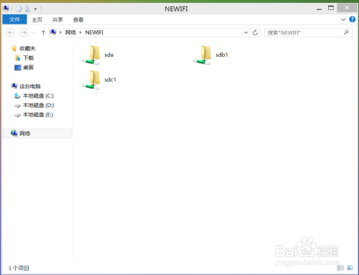Expand breadcrumb arrow before NEWIFI
This screenshot has height=275, width=359.
[80, 32]
